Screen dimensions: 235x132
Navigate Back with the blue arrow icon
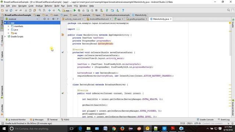pyautogui.click(x=50, y=10)
